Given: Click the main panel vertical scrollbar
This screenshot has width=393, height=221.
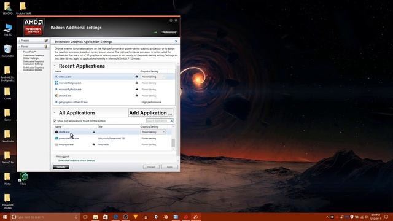Looking at the screenshot, I should click(178, 110).
